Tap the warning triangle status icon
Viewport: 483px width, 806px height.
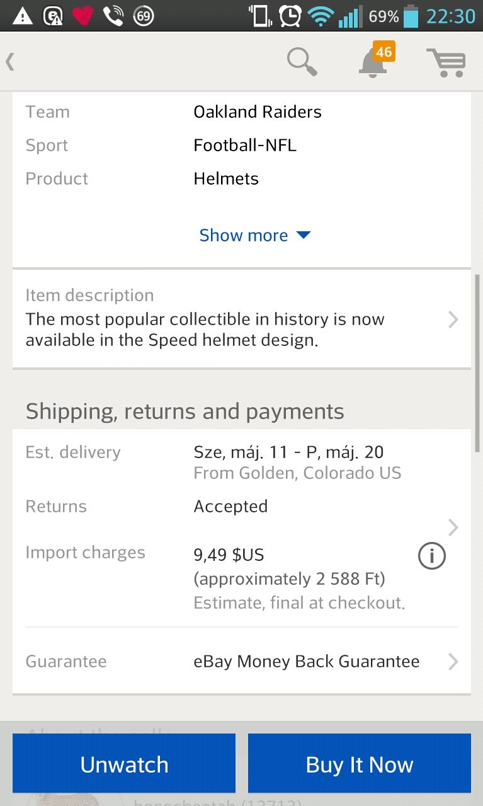click(x=23, y=16)
